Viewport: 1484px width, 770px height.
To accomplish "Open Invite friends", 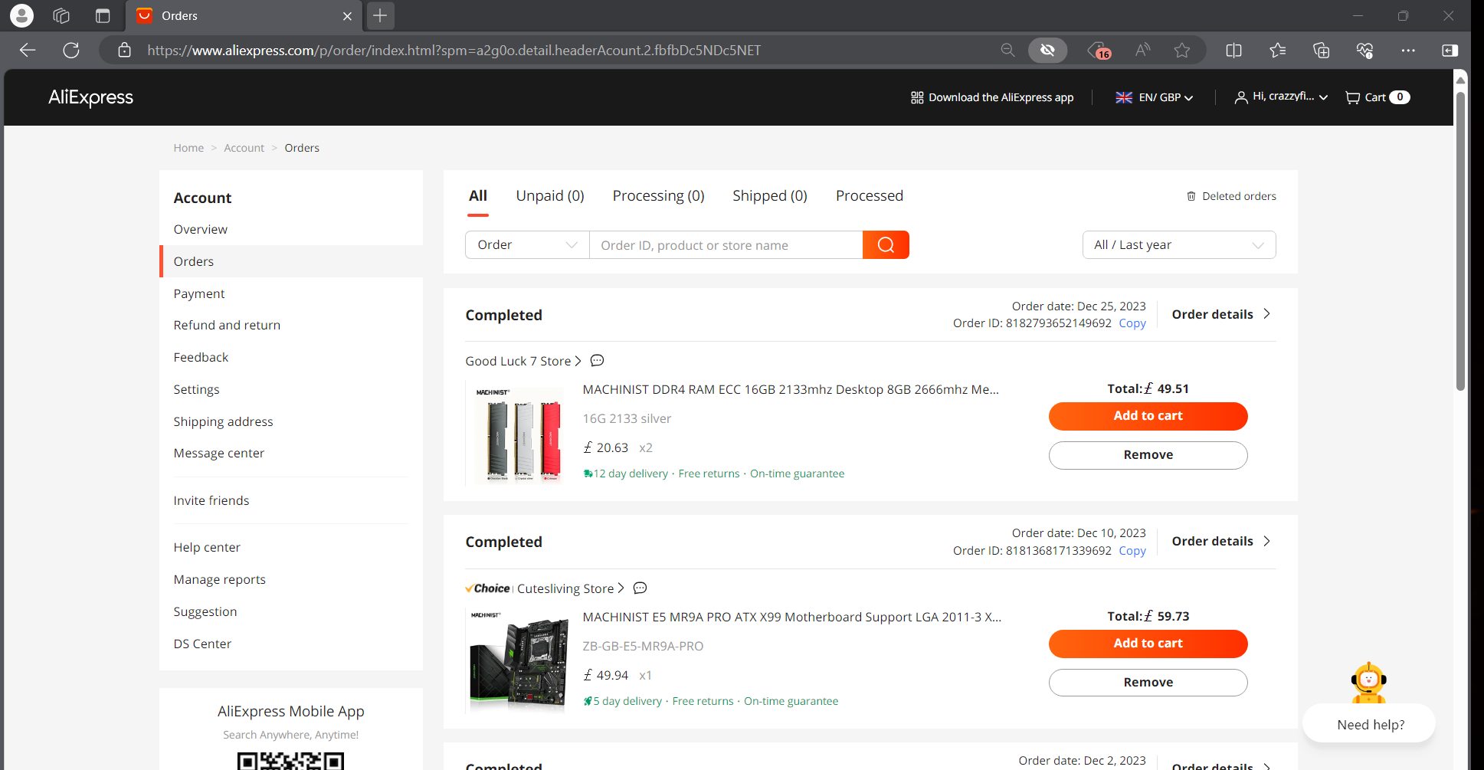I will tap(211, 500).
